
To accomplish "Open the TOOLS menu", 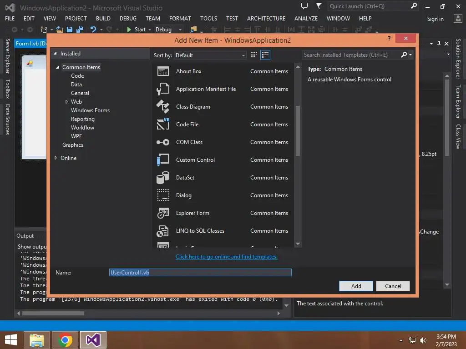I will (208, 18).
